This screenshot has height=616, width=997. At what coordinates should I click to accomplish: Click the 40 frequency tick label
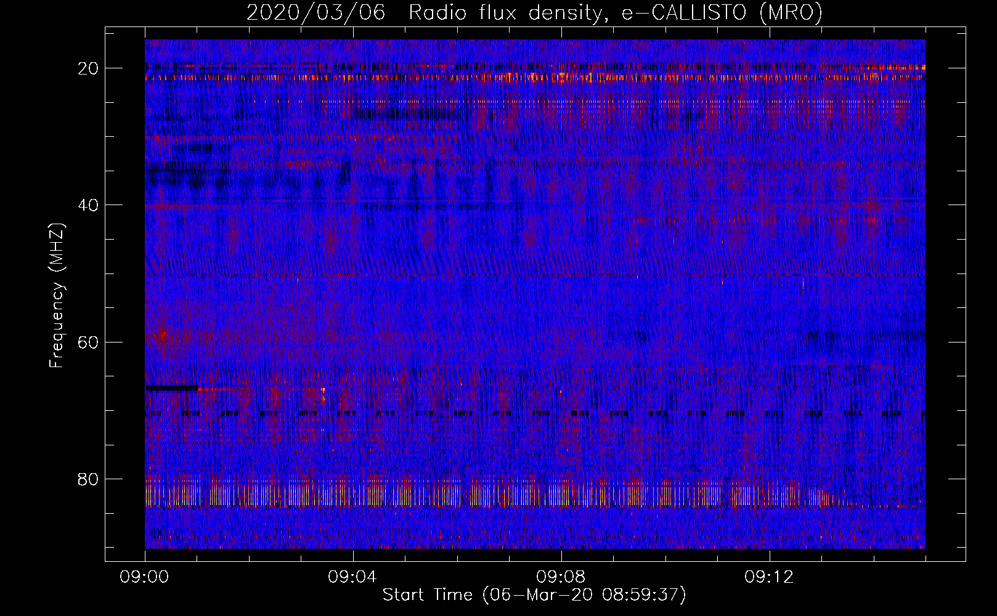(89, 205)
